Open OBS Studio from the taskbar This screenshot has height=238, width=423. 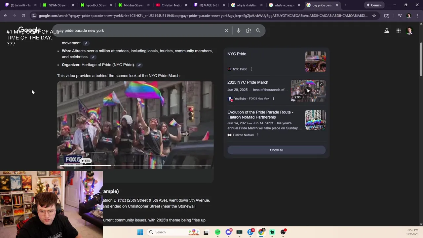pyautogui.click(x=283, y=232)
